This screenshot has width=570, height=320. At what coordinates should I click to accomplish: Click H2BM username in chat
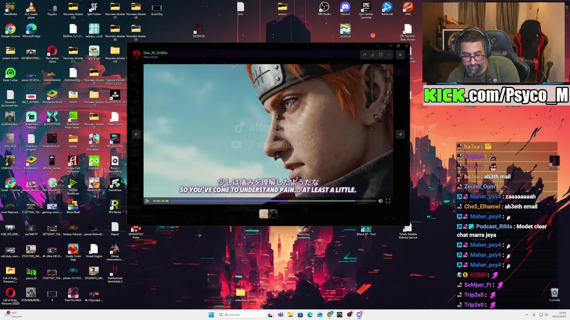point(479,275)
